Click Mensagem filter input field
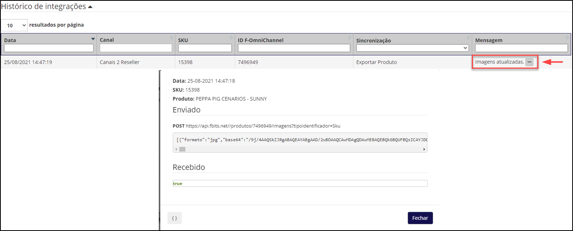The height and width of the screenshot is (231, 573). (x=521, y=48)
